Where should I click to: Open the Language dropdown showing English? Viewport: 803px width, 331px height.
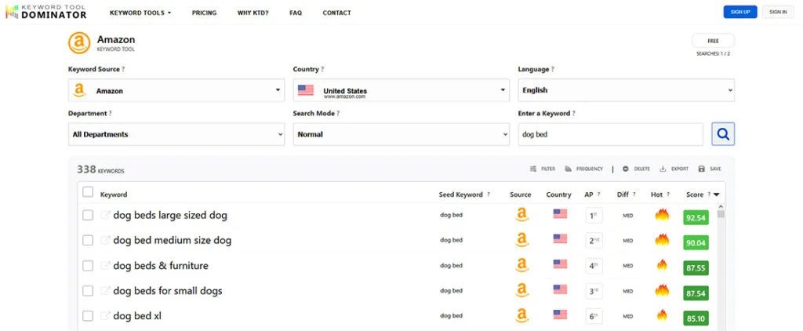coord(627,90)
